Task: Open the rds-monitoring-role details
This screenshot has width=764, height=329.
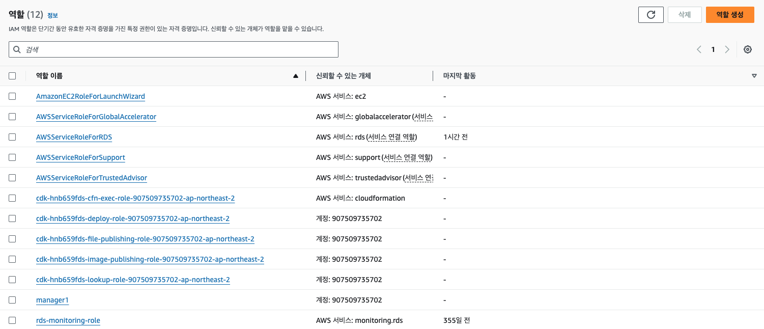Action: point(68,320)
